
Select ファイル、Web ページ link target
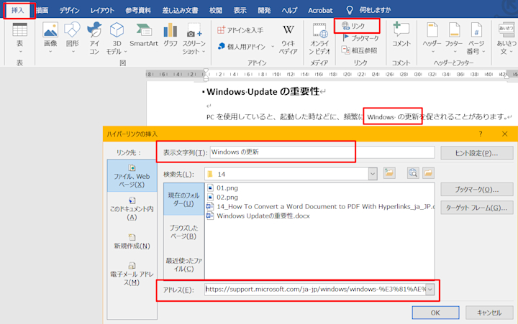pos(132,176)
